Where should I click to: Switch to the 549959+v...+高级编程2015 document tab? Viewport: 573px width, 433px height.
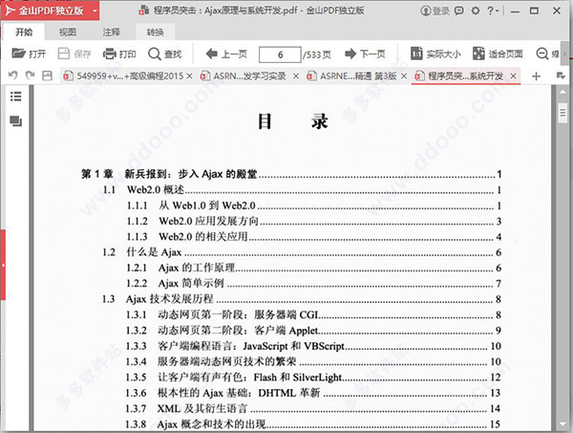click(123, 76)
